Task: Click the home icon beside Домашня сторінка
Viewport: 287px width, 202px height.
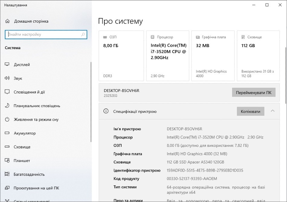Action: [x=7, y=21]
